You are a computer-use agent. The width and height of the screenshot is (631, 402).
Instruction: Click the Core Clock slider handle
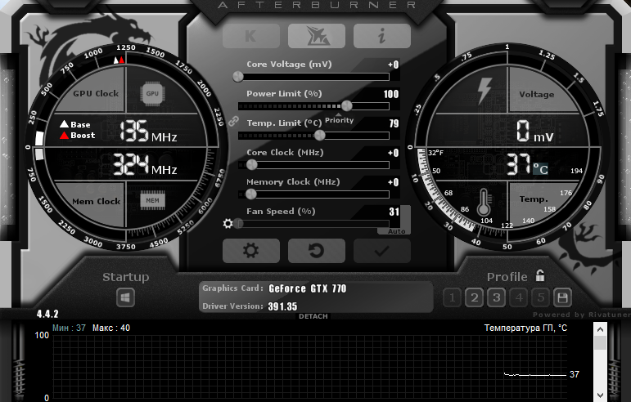[252, 165]
